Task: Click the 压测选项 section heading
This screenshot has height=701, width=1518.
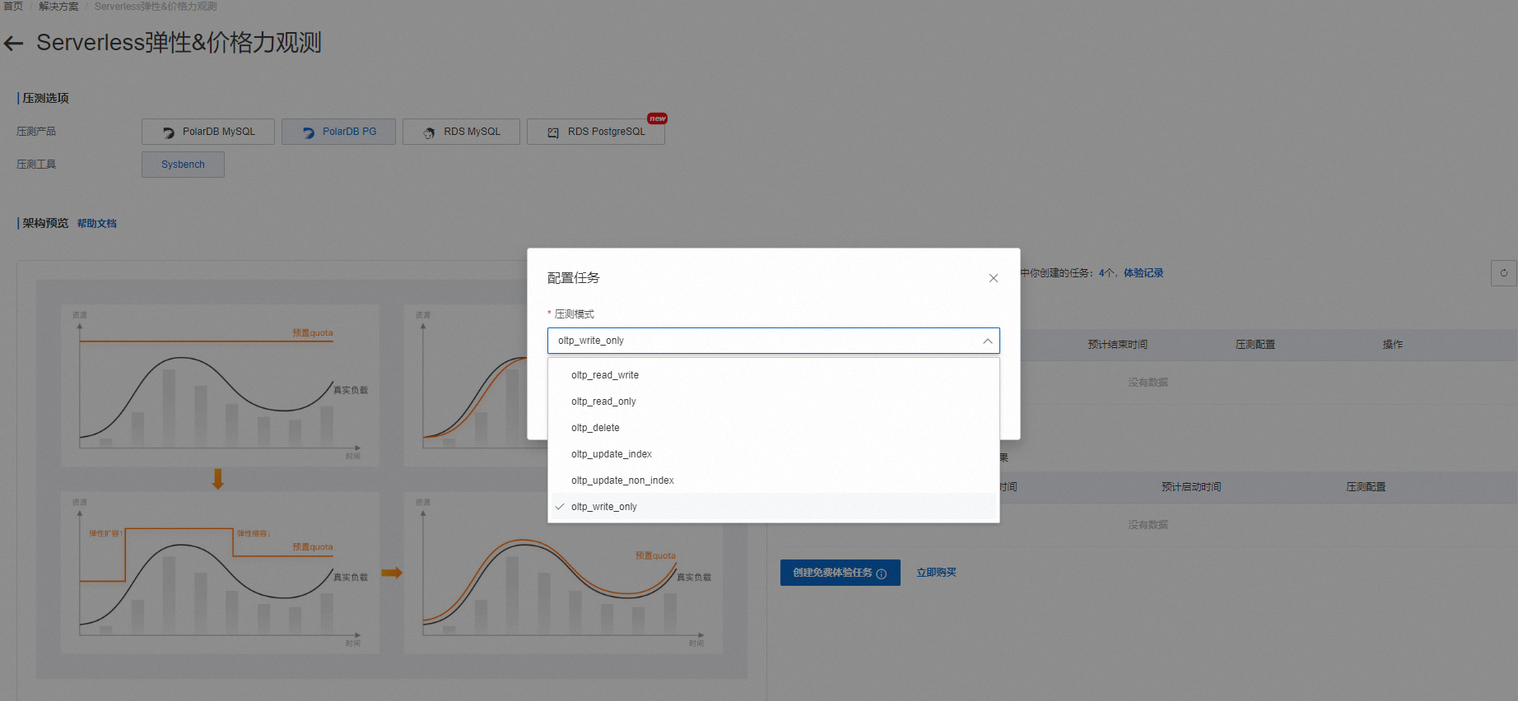Action: 45,99
